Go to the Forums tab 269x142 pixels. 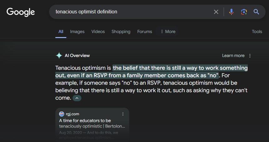pos(145,31)
